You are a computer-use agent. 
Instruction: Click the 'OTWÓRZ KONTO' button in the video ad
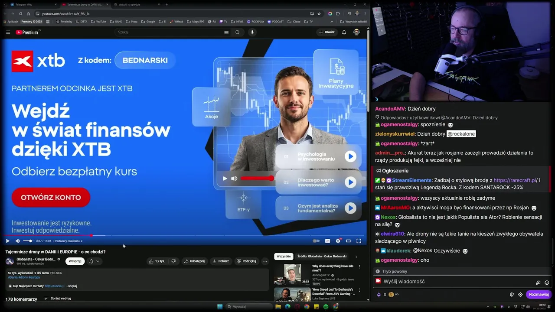tap(51, 198)
